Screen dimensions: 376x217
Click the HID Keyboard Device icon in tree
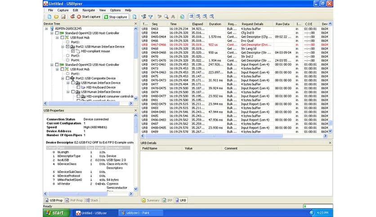pos(83,87)
